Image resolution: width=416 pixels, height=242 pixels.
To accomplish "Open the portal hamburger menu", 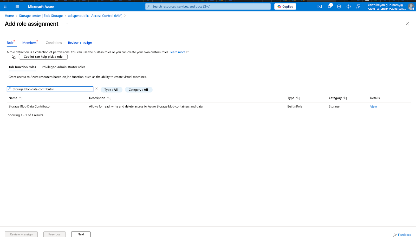I will [17, 6].
